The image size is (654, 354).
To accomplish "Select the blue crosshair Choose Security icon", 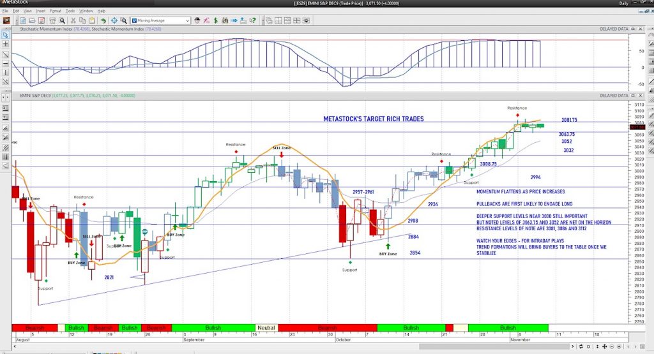I will click(114, 20).
